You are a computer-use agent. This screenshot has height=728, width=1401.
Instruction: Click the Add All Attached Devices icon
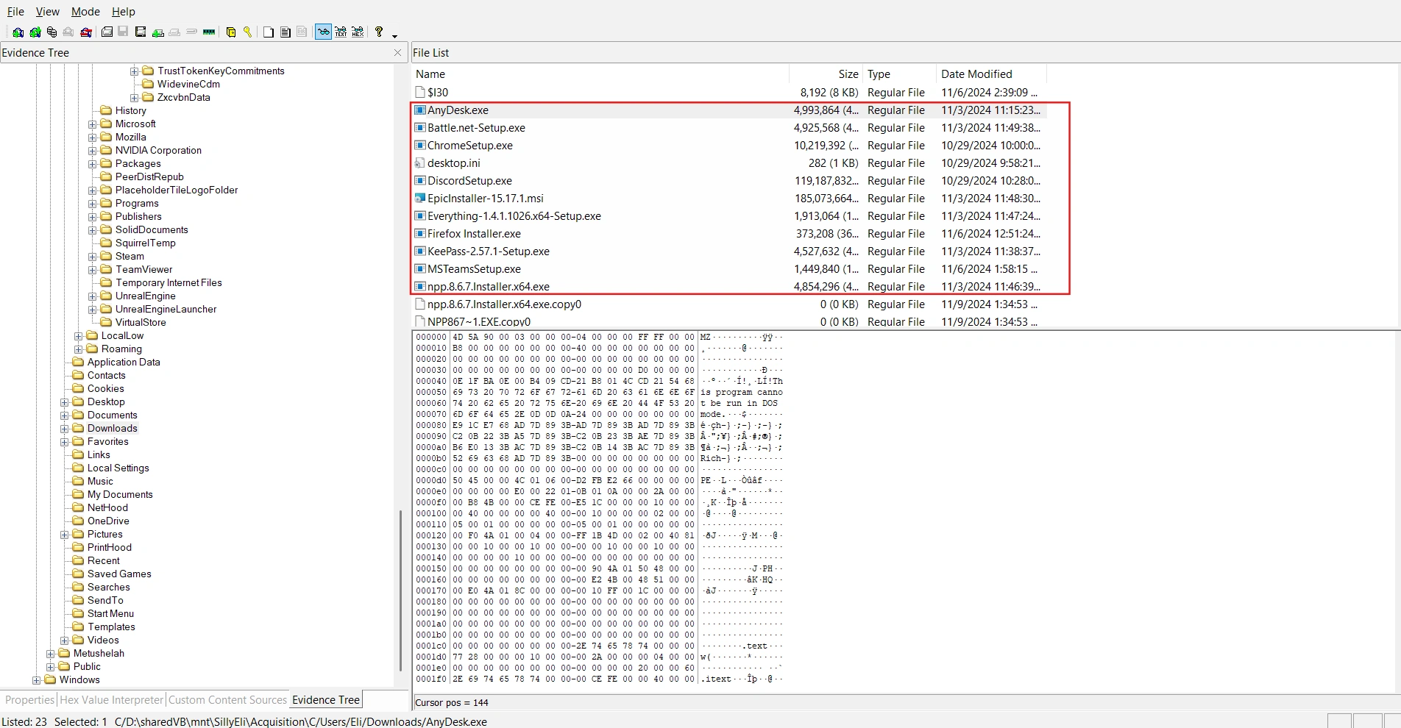click(35, 32)
